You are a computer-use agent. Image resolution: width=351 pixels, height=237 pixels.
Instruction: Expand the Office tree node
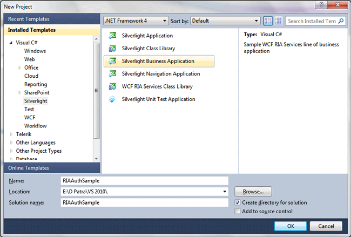tap(19, 67)
